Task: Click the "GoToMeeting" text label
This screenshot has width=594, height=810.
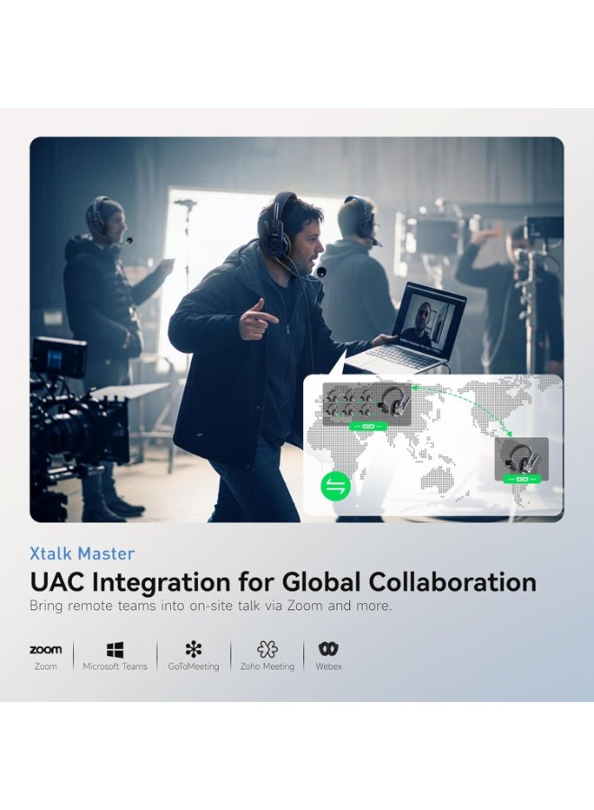Action: point(193,666)
